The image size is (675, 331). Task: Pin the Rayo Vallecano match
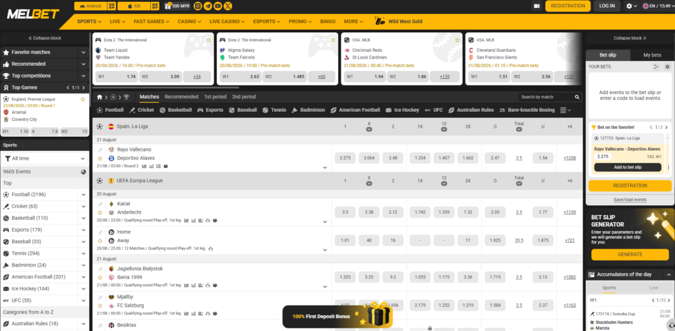coord(100,150)
